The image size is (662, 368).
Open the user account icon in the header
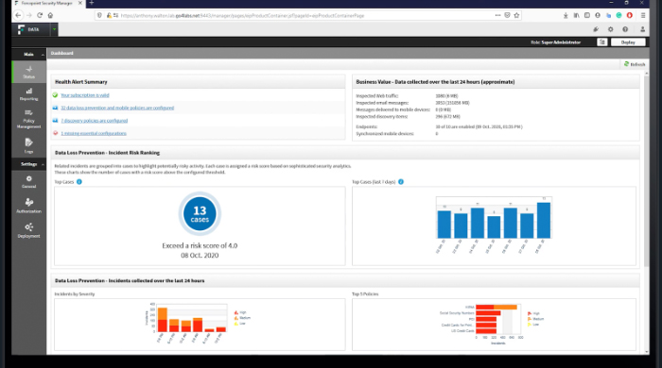642,29
